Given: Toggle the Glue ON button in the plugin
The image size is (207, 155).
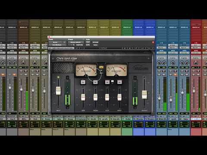Looking at the screenshot, I should [107, 82].
